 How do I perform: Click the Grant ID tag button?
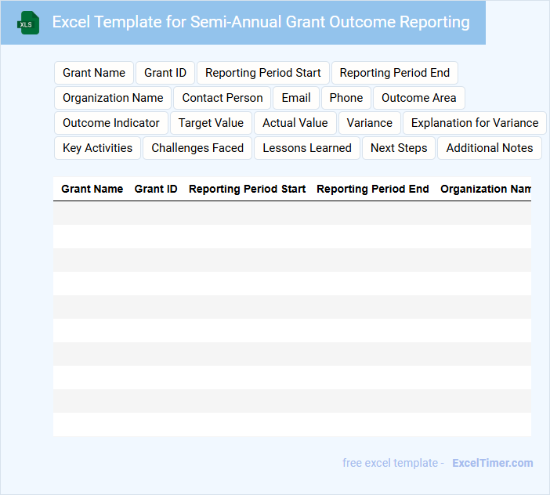[165, 73]
